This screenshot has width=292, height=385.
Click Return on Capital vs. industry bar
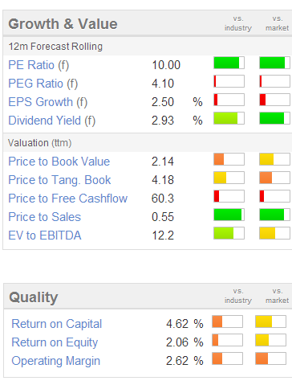227,322
